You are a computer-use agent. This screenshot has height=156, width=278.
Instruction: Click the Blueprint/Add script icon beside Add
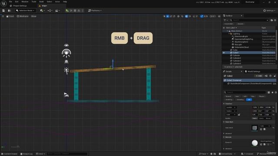pos(266,76)
